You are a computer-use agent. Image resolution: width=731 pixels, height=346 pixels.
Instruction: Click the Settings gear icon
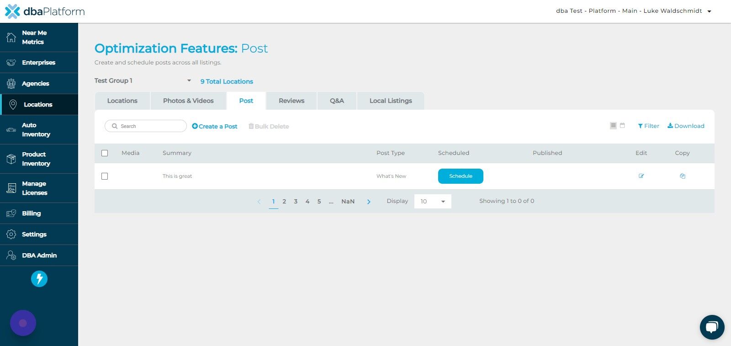click(x=11, y=234)
